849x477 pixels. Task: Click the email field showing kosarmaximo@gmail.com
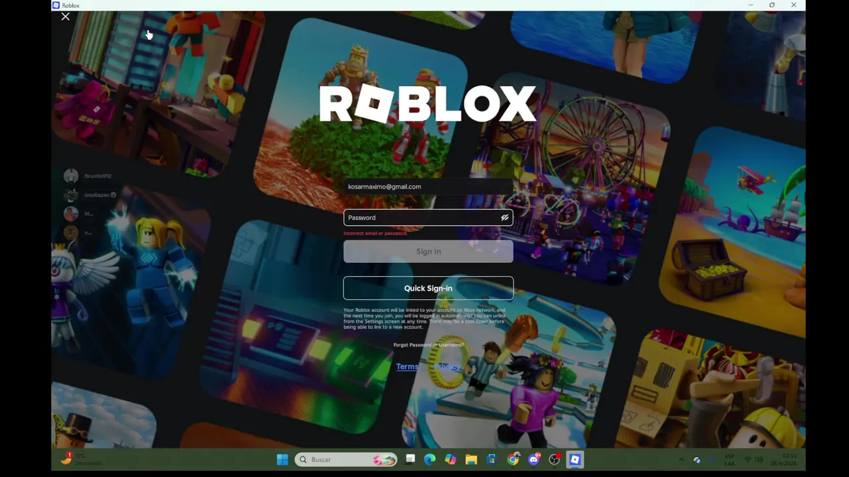point(428,187)
